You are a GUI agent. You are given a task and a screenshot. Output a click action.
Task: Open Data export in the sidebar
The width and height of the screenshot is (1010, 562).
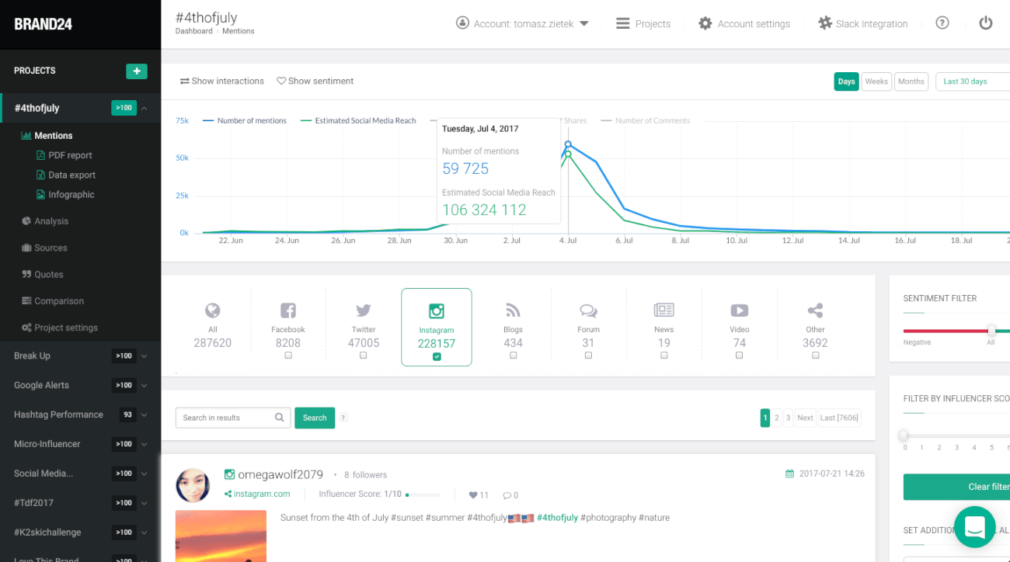click(x=66, y=175)
